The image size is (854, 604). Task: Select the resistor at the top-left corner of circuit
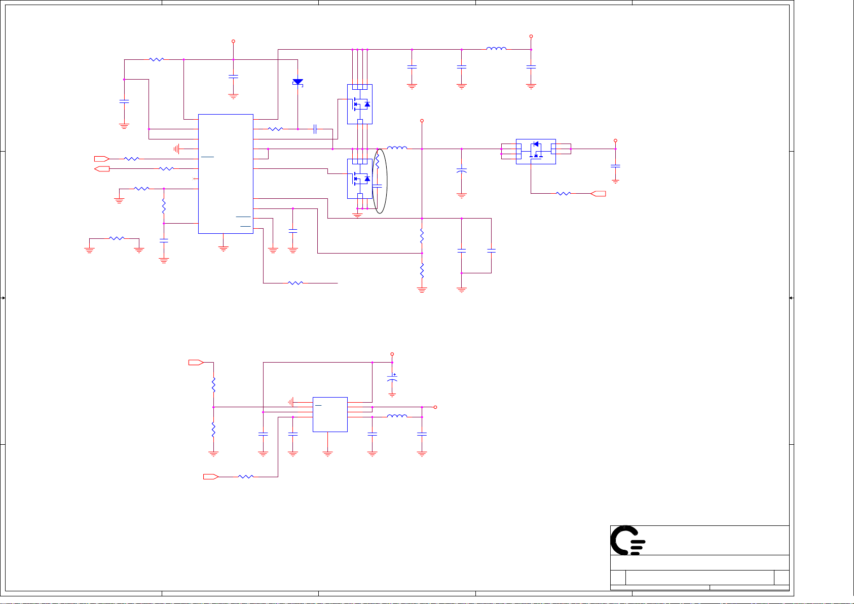(157, 59)
